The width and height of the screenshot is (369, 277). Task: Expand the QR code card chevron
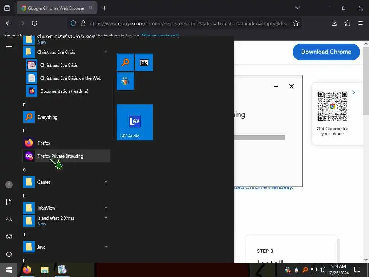click(x=353, y=92)
